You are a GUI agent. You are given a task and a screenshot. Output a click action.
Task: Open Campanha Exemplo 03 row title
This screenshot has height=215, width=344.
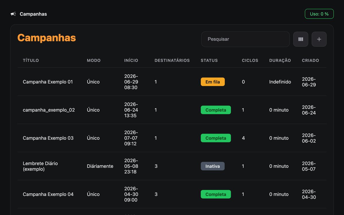[x=48, y=138]
